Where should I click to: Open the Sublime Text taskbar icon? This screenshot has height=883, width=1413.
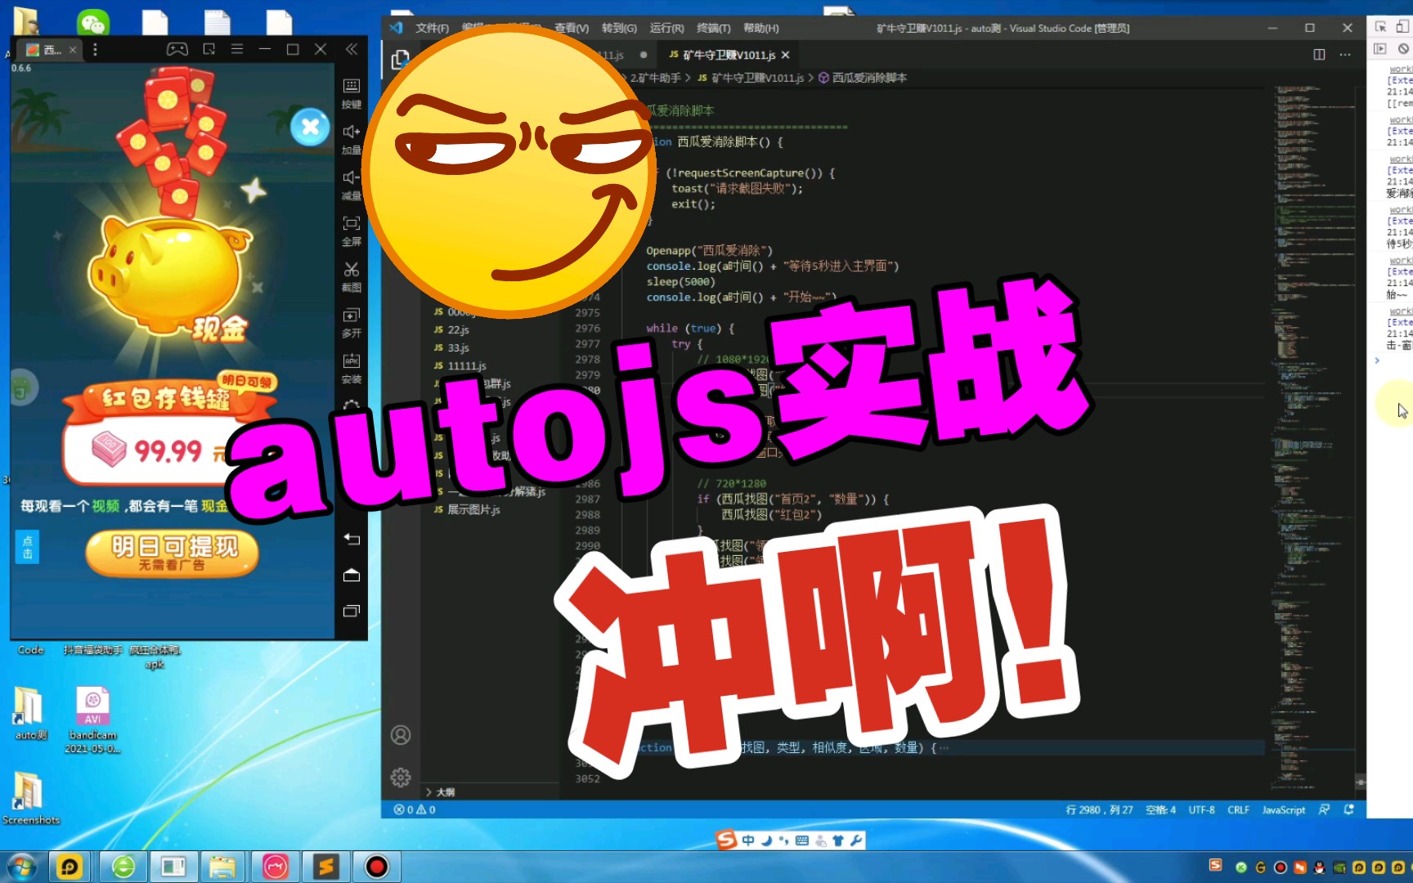click(x=326, y=867)
